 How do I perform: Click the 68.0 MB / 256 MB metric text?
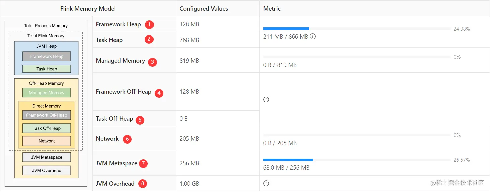click(286, 168)
